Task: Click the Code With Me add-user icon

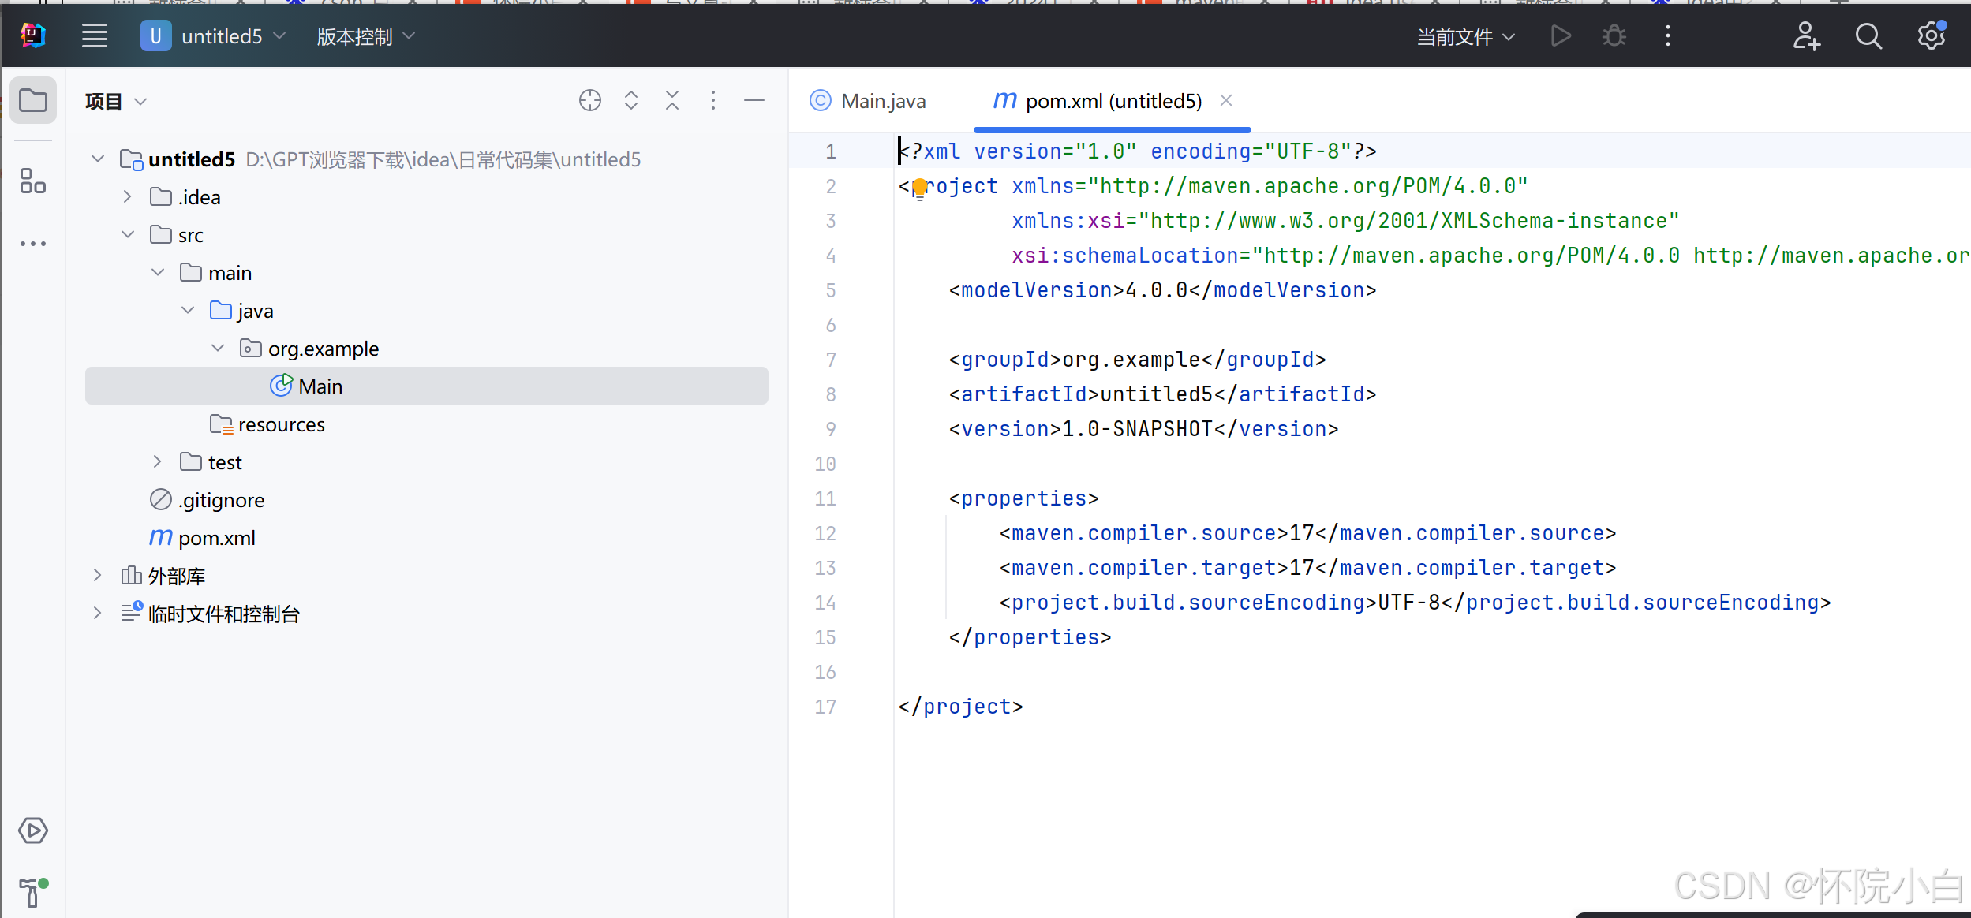Action: point(1806,36)
